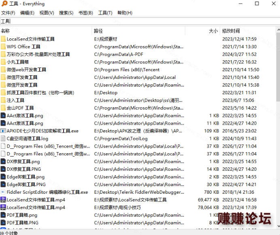Sort by the 名称 column header
280x235 pixels.
click(x=46, y=31)
